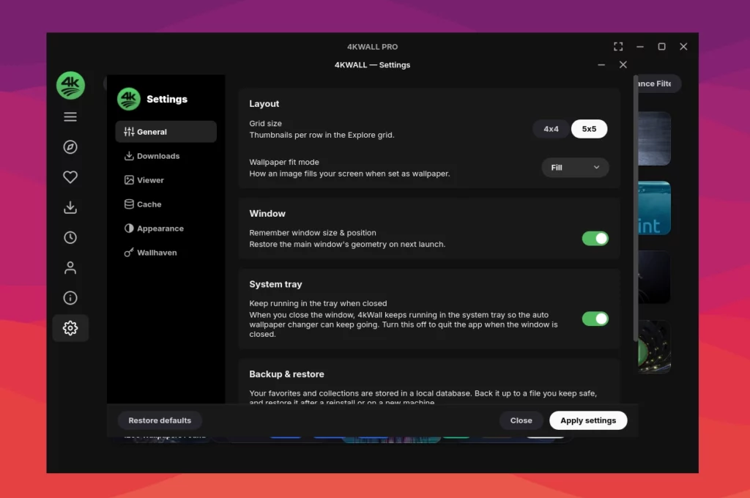Click the Layout section heading

264,104
